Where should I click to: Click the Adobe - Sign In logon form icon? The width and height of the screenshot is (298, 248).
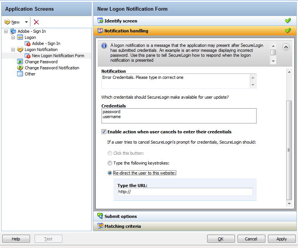point(27,43)
